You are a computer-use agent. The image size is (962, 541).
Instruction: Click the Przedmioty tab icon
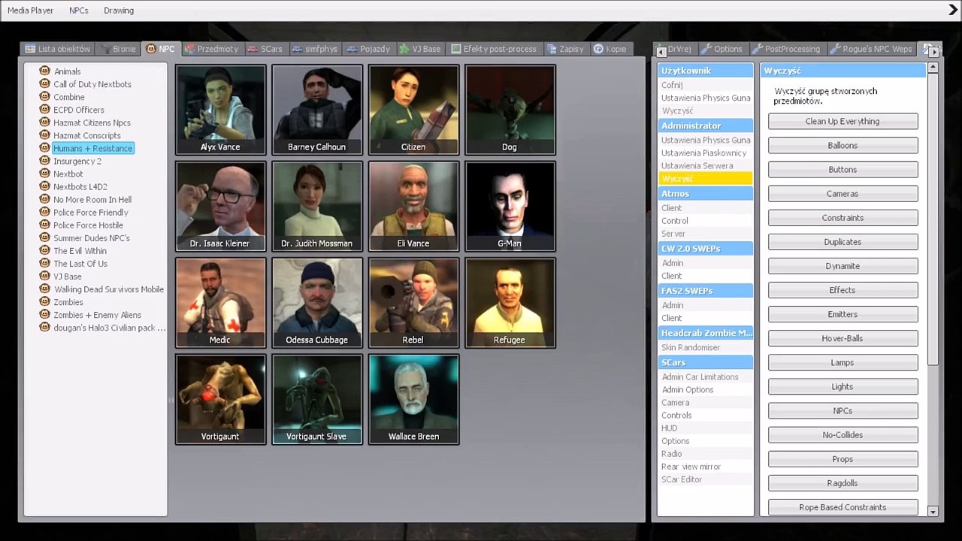[189, 49]
